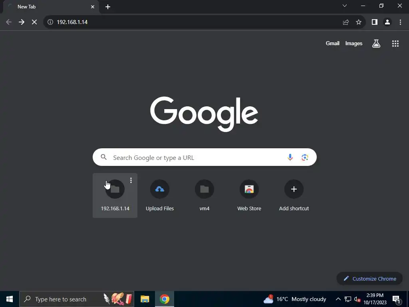The image size is (409, 307).
Task: Click the search highlight hat icon in taskbar
Action: (118, 299)
